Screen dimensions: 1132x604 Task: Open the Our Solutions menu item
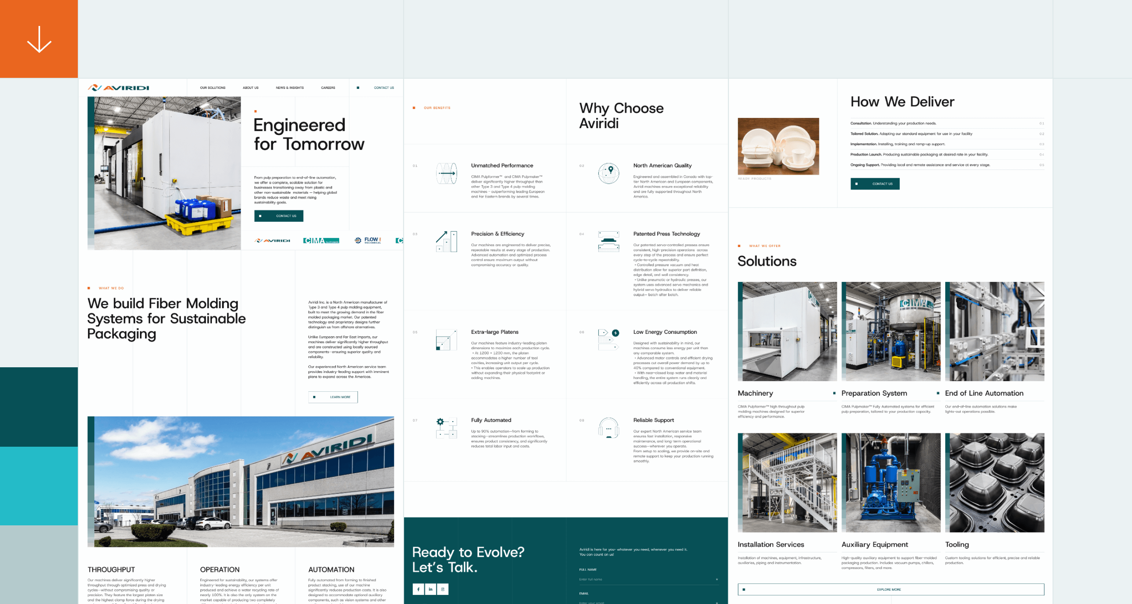pos(213,88)
